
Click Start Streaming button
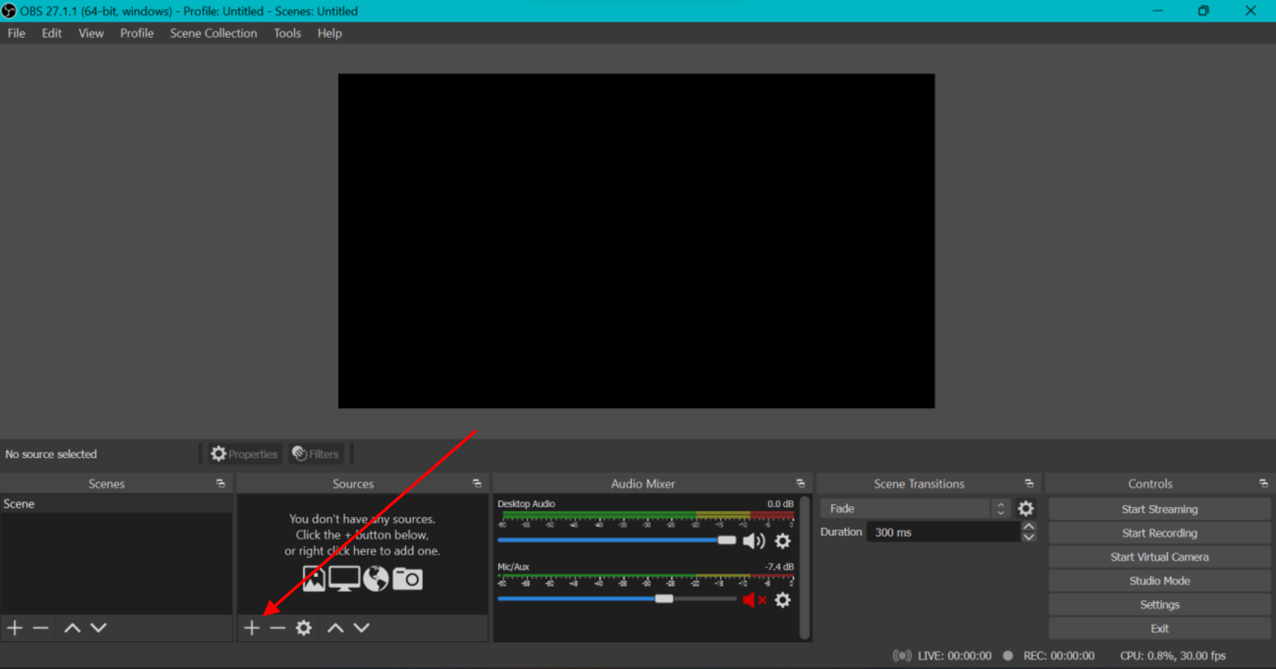click(1159, 509)
